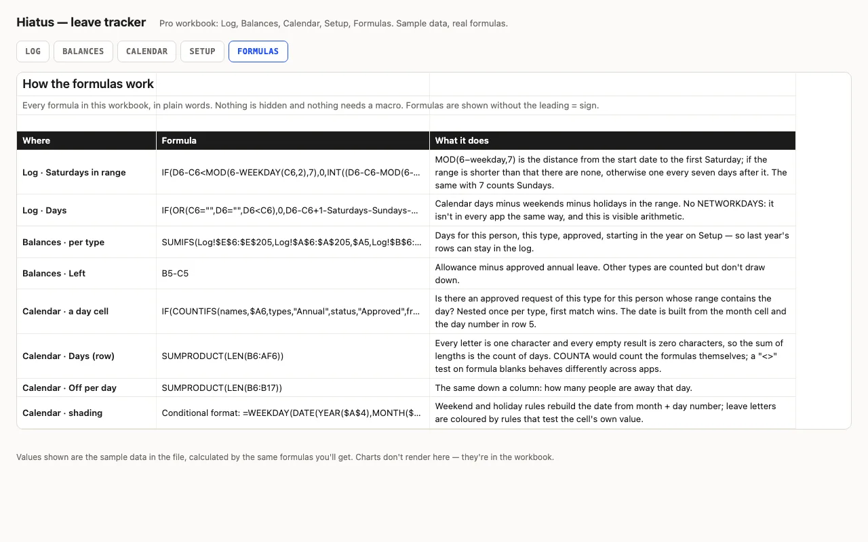Click the intro line "Every formula in this workbook"
This screenshot has width=868, height=542.
(x=311, y=106)
